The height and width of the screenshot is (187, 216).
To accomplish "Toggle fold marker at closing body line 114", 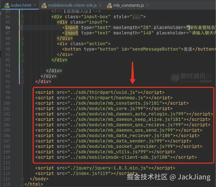I will point(23,179).
